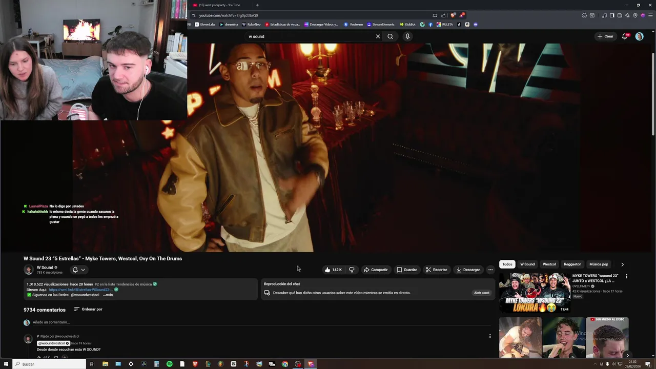Viewport: 656px width, 369px height.
Task: Select the Westcol filter chip
Action: point(549,264)
